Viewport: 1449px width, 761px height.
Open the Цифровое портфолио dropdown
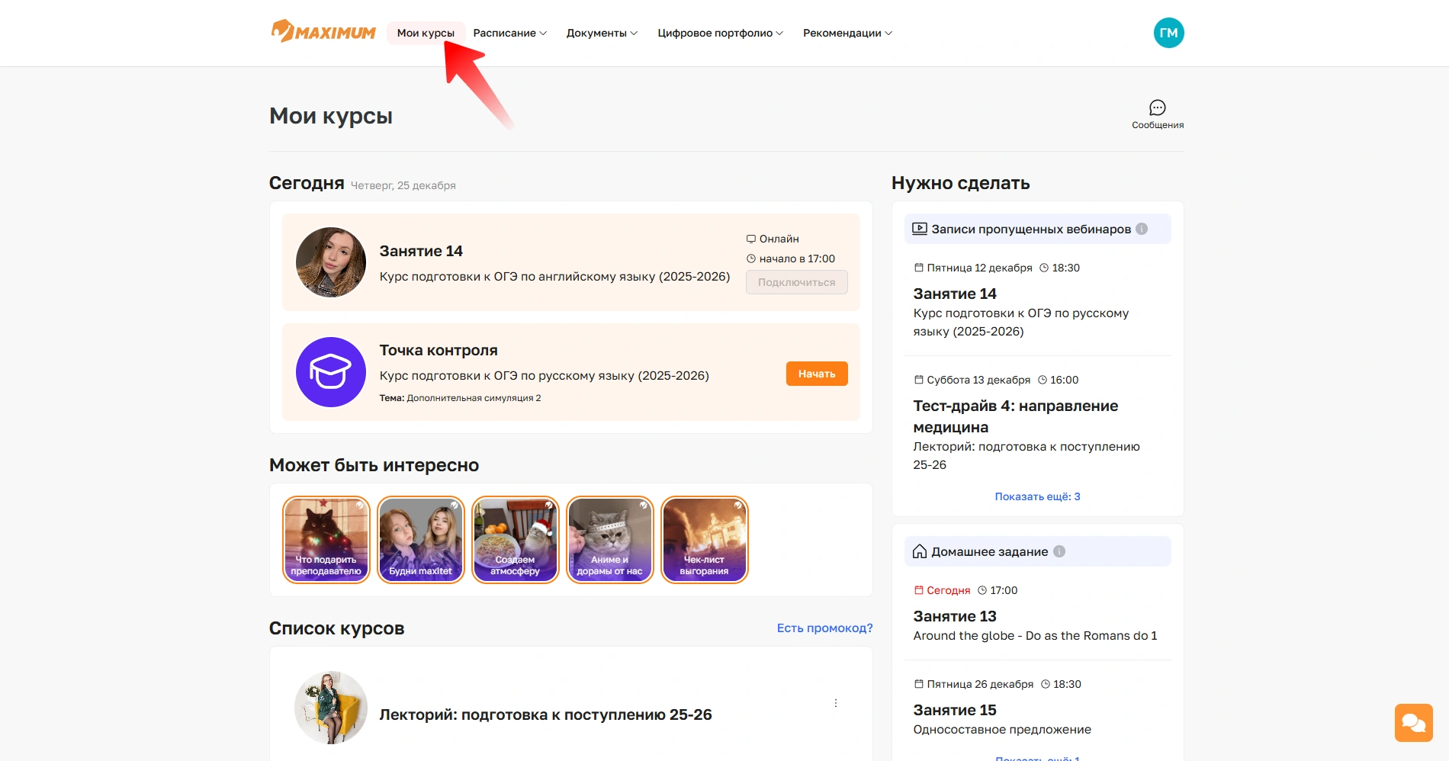[x=720, y=33]
